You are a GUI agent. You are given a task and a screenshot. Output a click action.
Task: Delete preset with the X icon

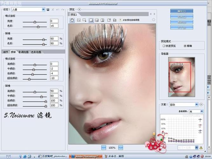click(x=53, y=10)
